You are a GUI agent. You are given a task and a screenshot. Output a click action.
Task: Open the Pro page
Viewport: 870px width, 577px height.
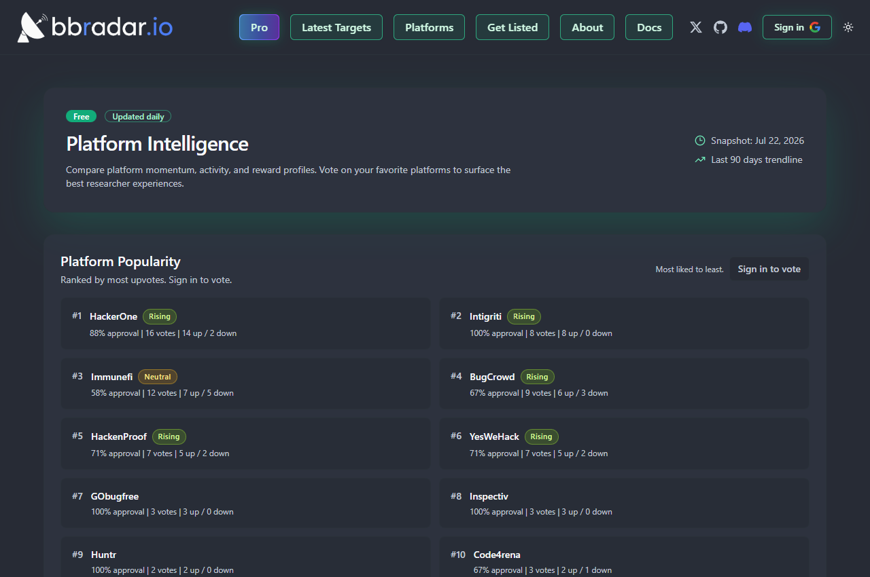point(259,27)
